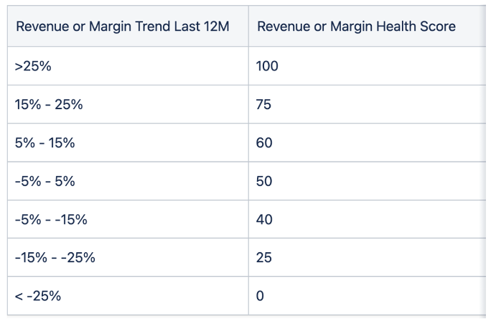Click the '15% - 25%' trend cell
Image resolution: width=491 pixels, height=319 pixels.
point(128,104)
